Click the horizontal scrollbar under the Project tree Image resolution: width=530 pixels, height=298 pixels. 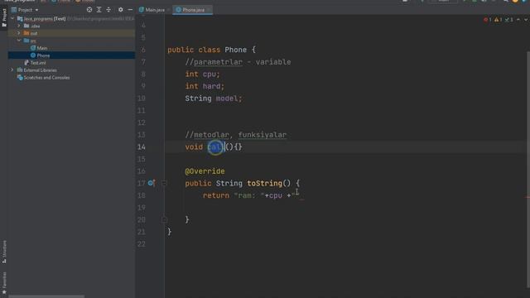coord(46,296)
